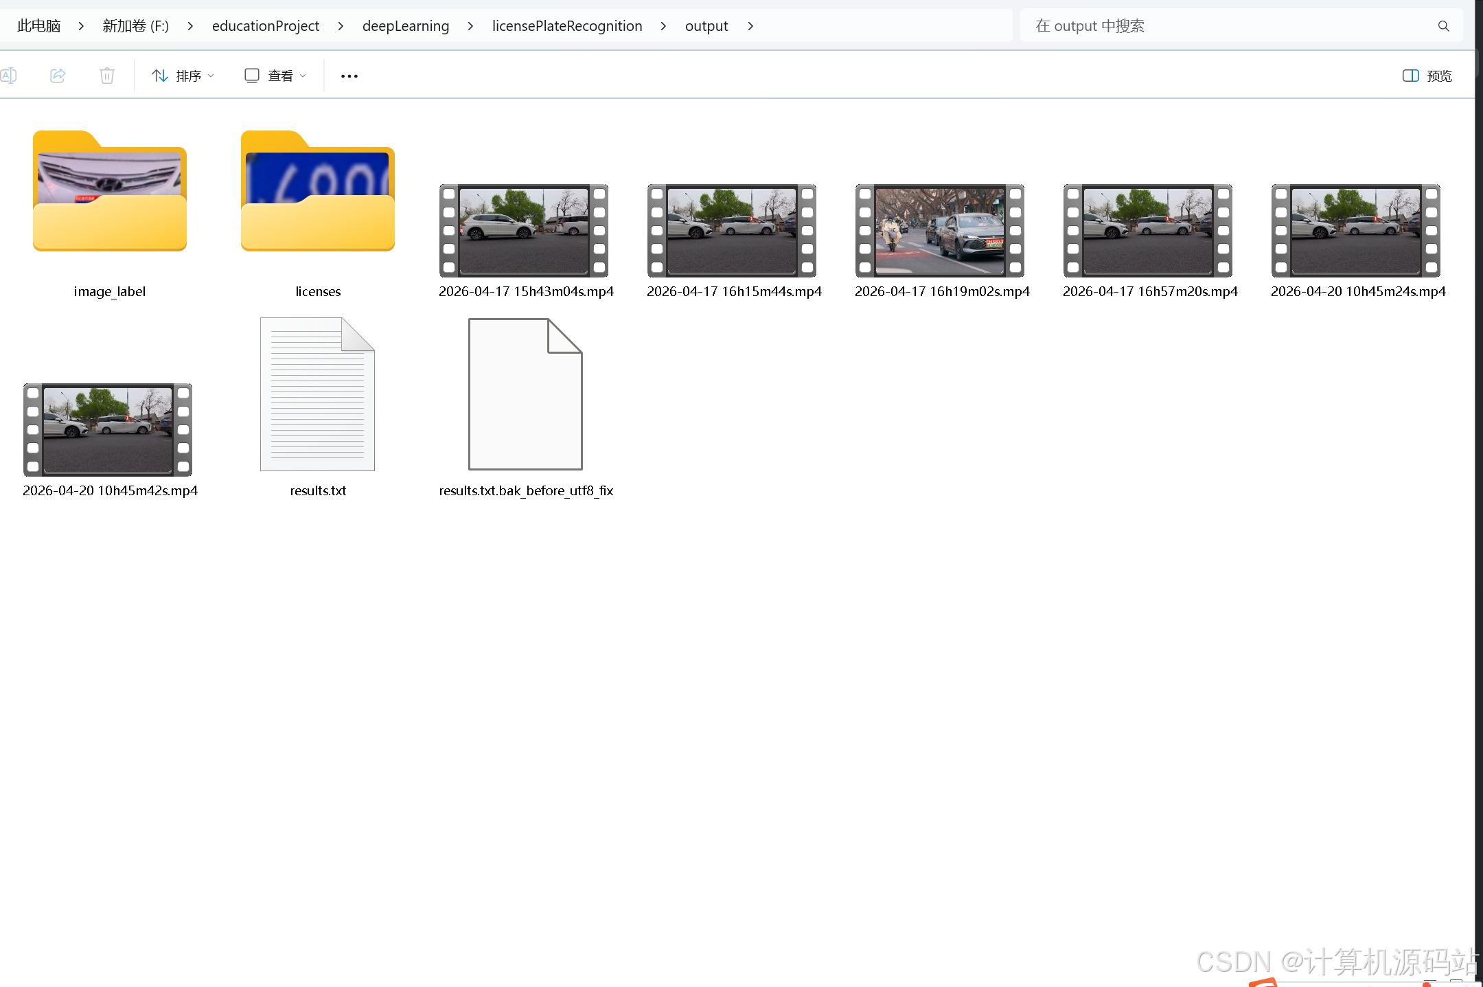Toggle the 预览 preview pane
The height and width of the screenshot is (987, 1483).
pos(1427,76)
